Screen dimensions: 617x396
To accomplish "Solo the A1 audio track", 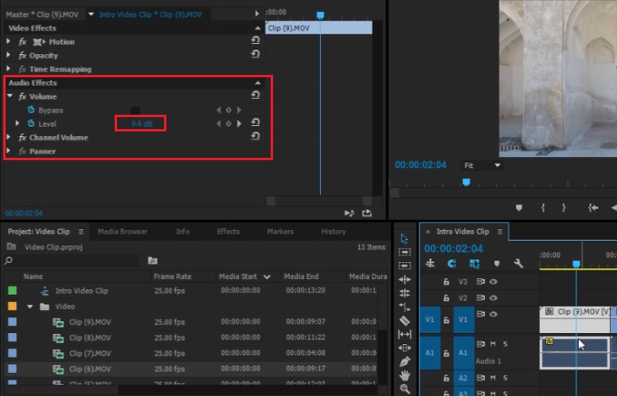I will point(506,344).
